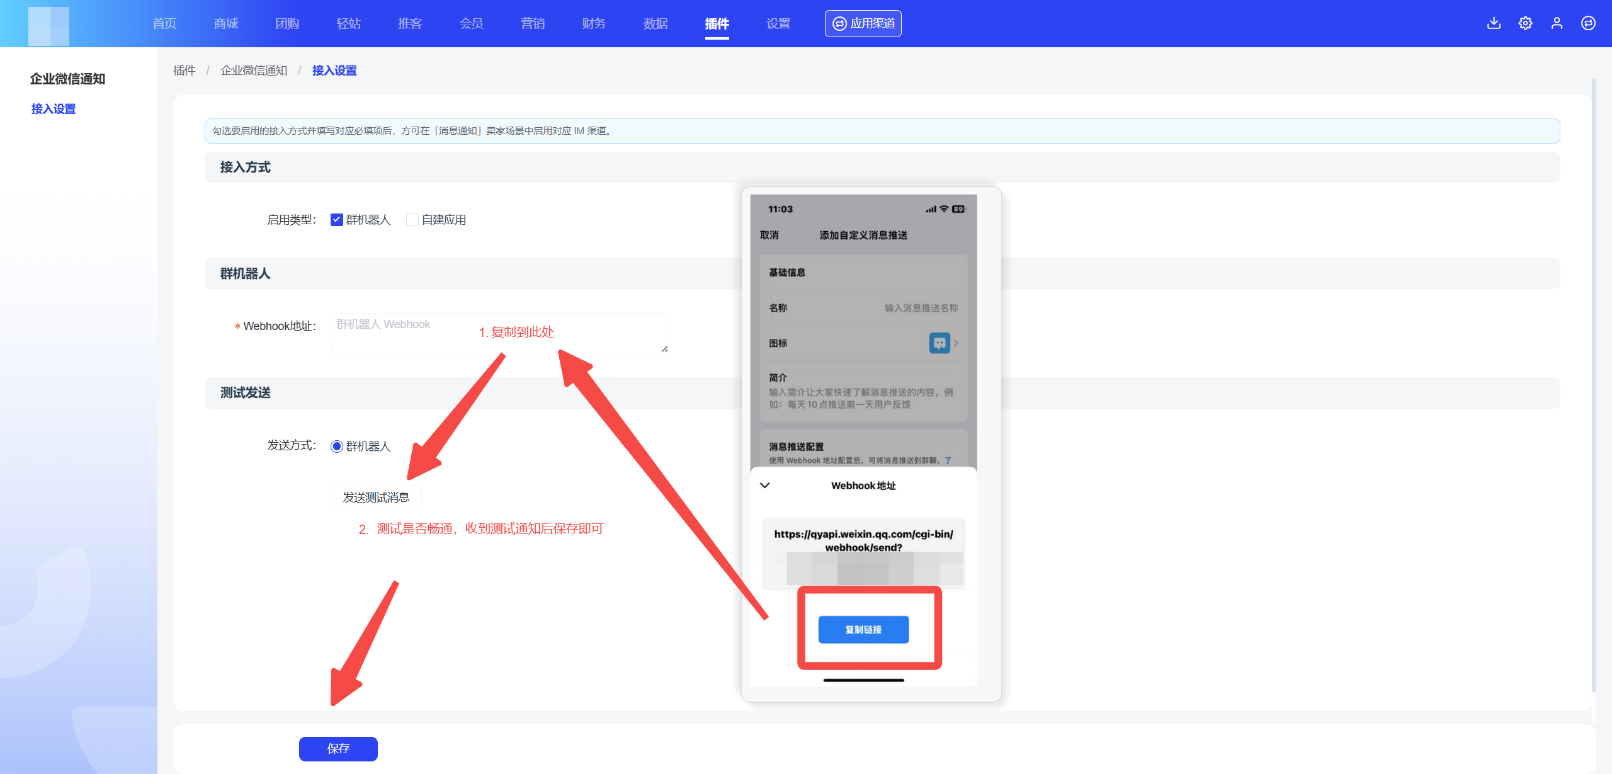Open the 会员 menu
Screen dimensions: 1612x774
pos(472,23)
